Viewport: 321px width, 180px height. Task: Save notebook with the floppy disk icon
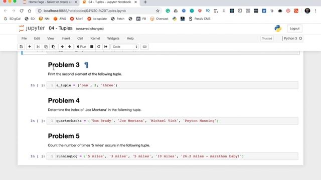click(x=21, y=46)
